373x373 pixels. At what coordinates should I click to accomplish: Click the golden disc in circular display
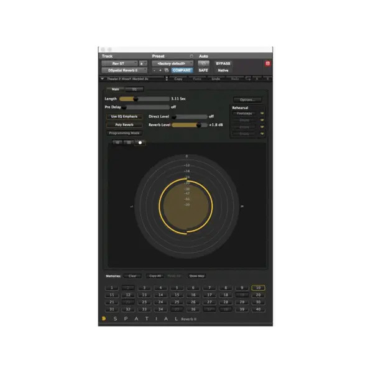[186, 206]
